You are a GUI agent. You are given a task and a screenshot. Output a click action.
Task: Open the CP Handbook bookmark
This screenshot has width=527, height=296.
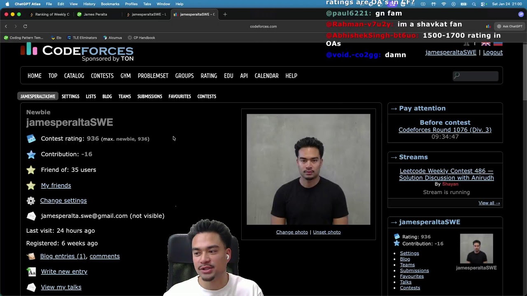(x=141, y=38)
